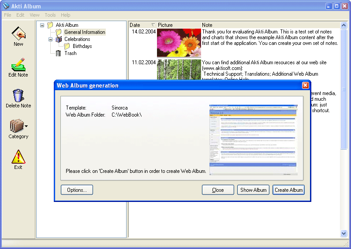351x249 pixels.
Task: Close the Web Album generation dialog
Action: (305, 85)
